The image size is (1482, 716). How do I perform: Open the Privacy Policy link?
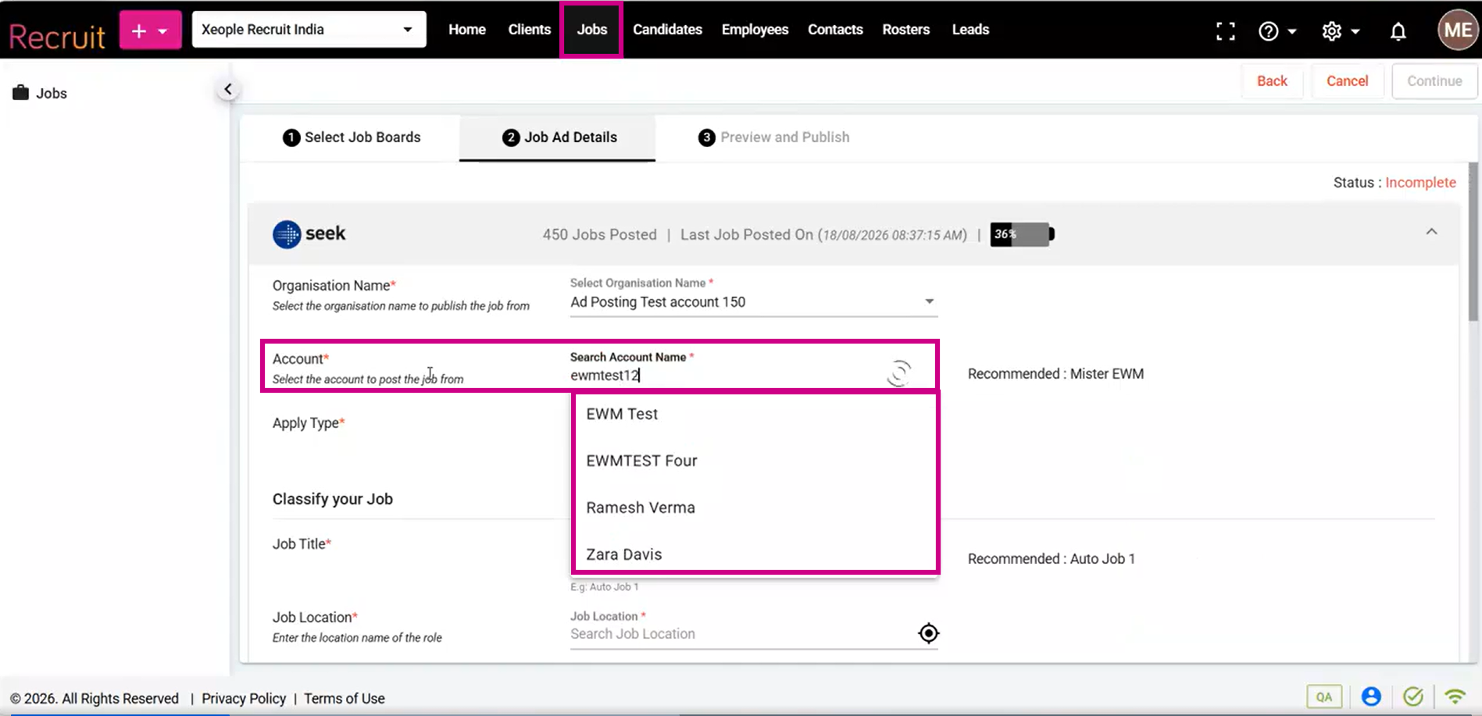[x=244, y=699]
